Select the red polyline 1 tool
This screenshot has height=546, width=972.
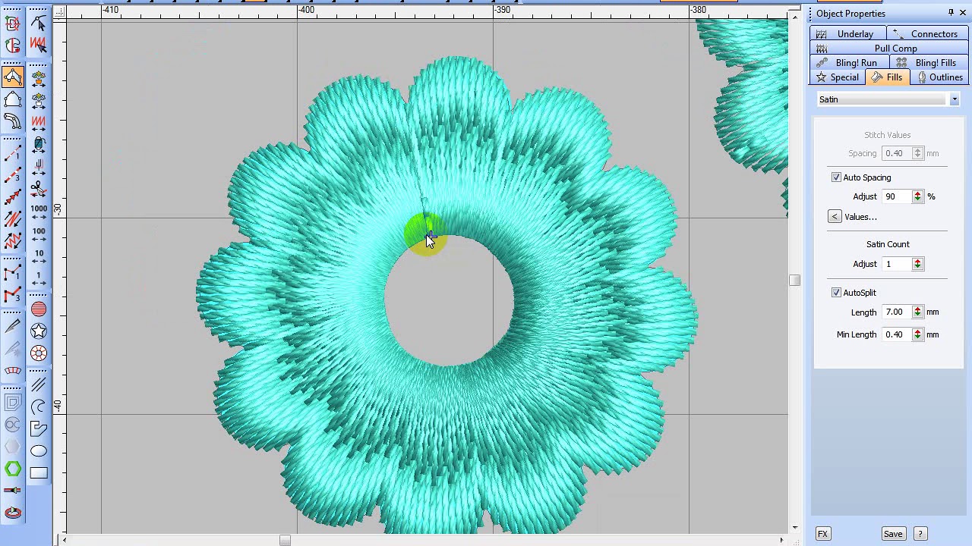(x=13, y=274)
